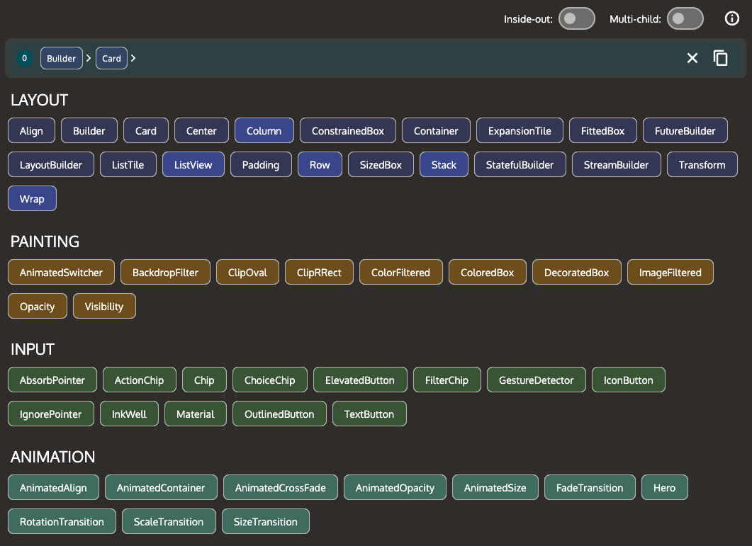752x546 pixels.
Task: Pick the Hero animation widget
Action: coord(664,488)
